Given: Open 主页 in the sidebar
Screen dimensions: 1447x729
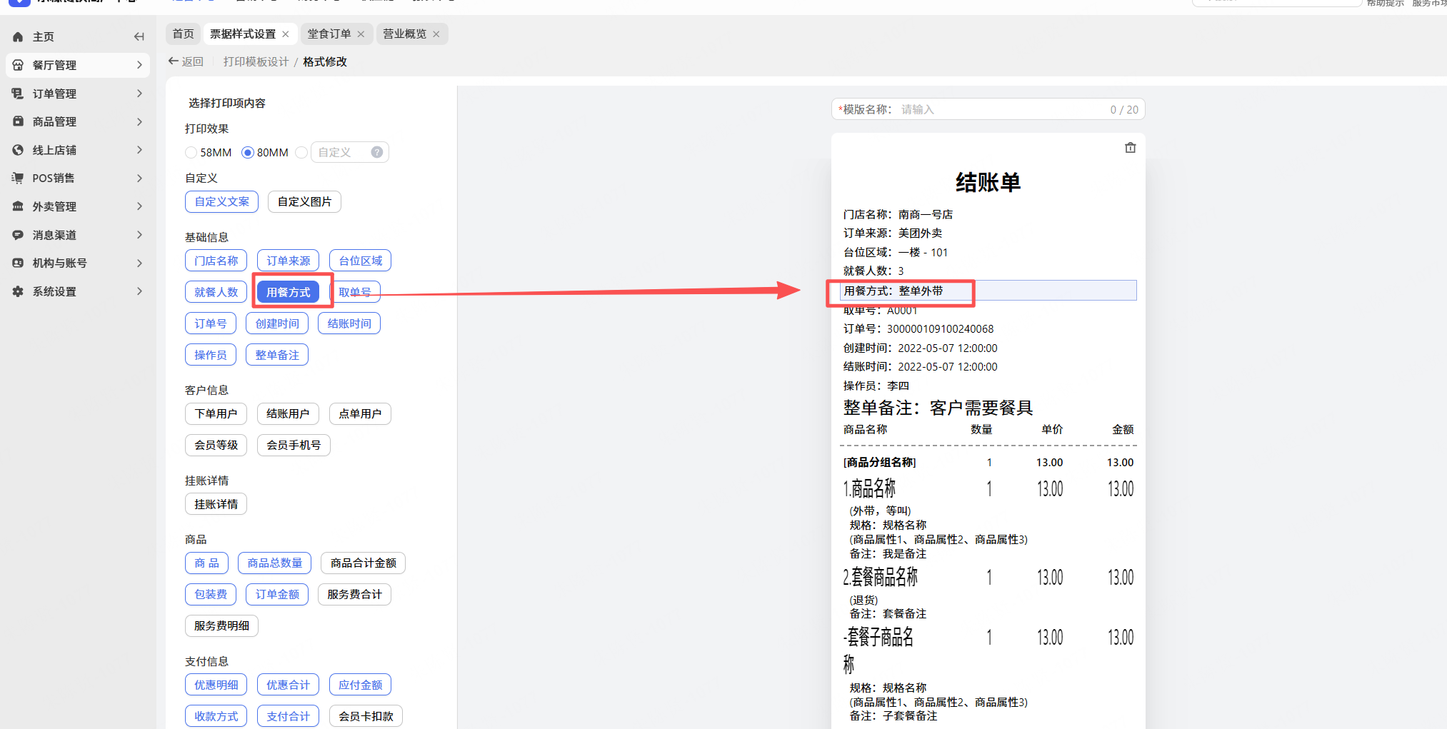Looking at the screenshot, I should click(44, 37).
